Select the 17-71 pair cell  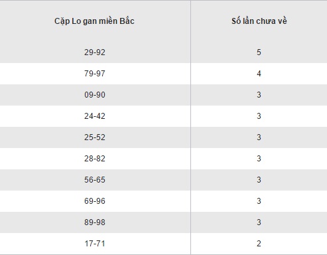(x=95, y=244)
